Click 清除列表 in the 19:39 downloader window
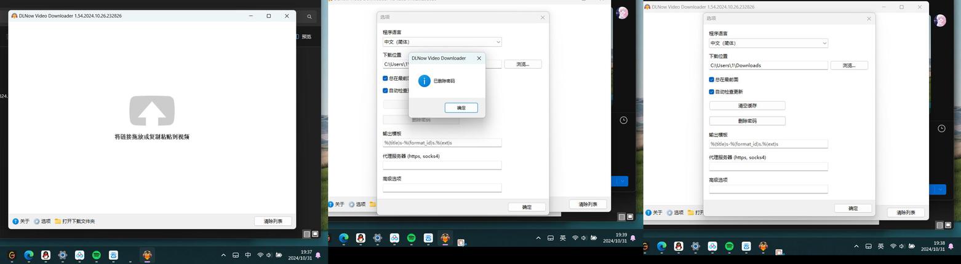Screen dimensions: 961x264 pyautogui.click(x=588, y=204)
